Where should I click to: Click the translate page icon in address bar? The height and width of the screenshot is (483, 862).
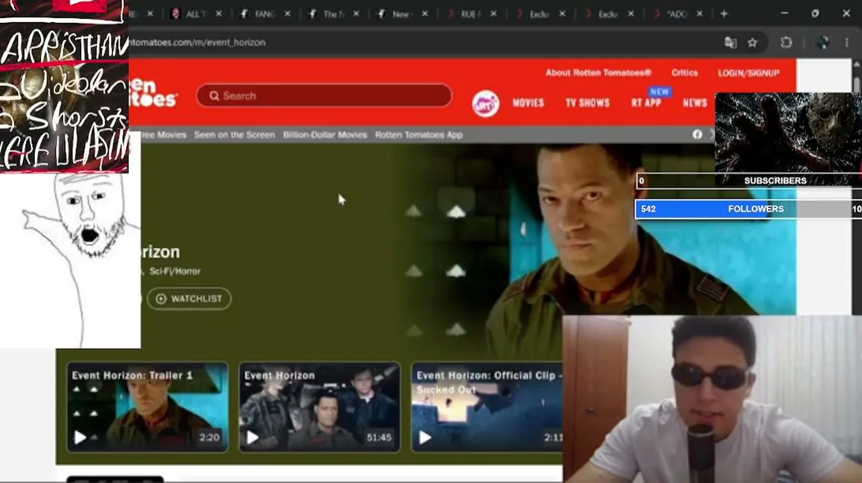click(x=730, y=42)
